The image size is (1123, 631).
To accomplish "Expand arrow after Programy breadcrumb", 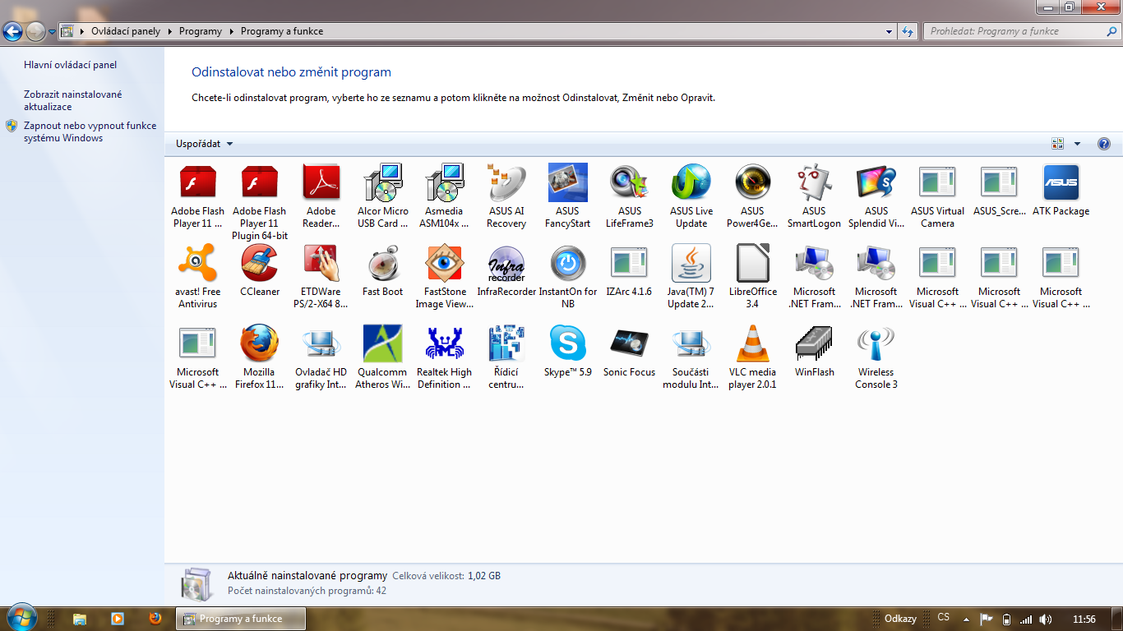I will (231, 31).
